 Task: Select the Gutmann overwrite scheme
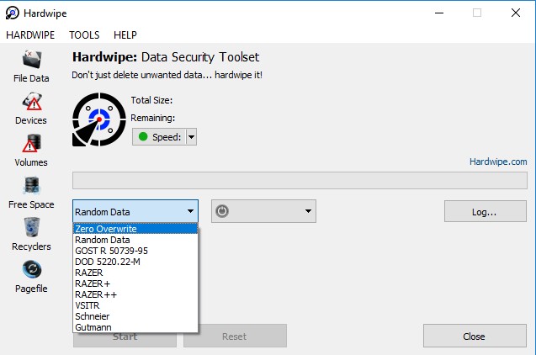[135, 327]
